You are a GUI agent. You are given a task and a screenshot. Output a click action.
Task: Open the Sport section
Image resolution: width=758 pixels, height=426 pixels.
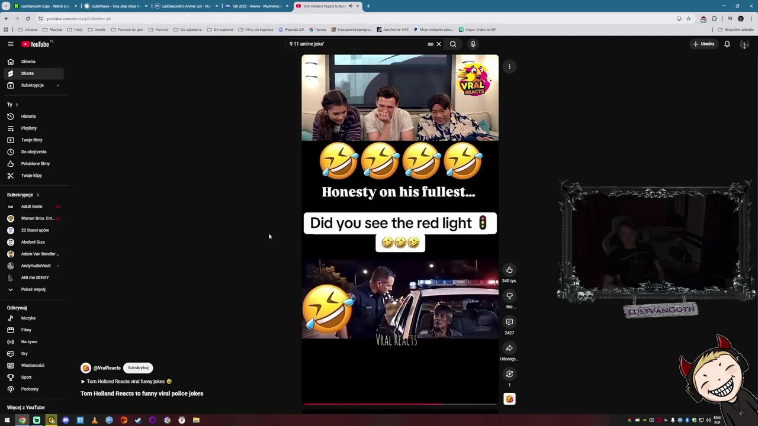[x=34, y=377]
